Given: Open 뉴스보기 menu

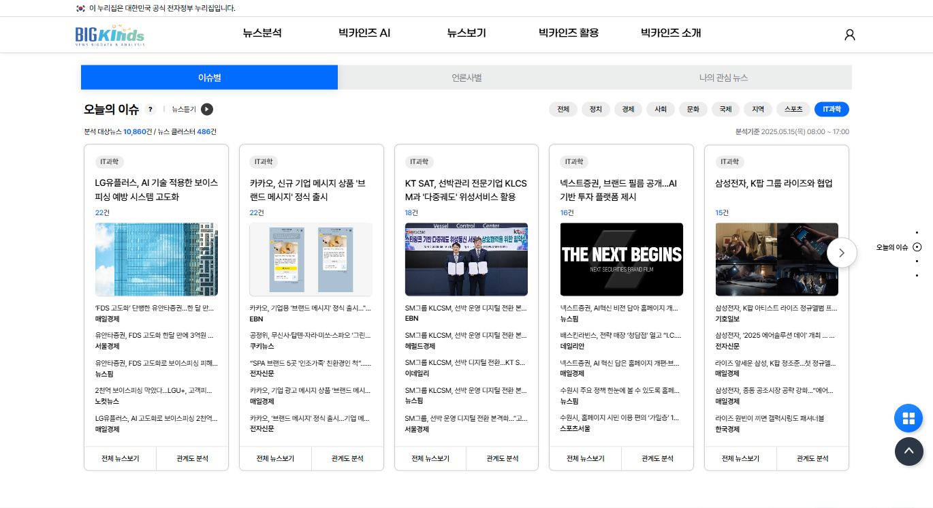Looking at the screenshot, I should pyautogui.click(x=466, y=33).
